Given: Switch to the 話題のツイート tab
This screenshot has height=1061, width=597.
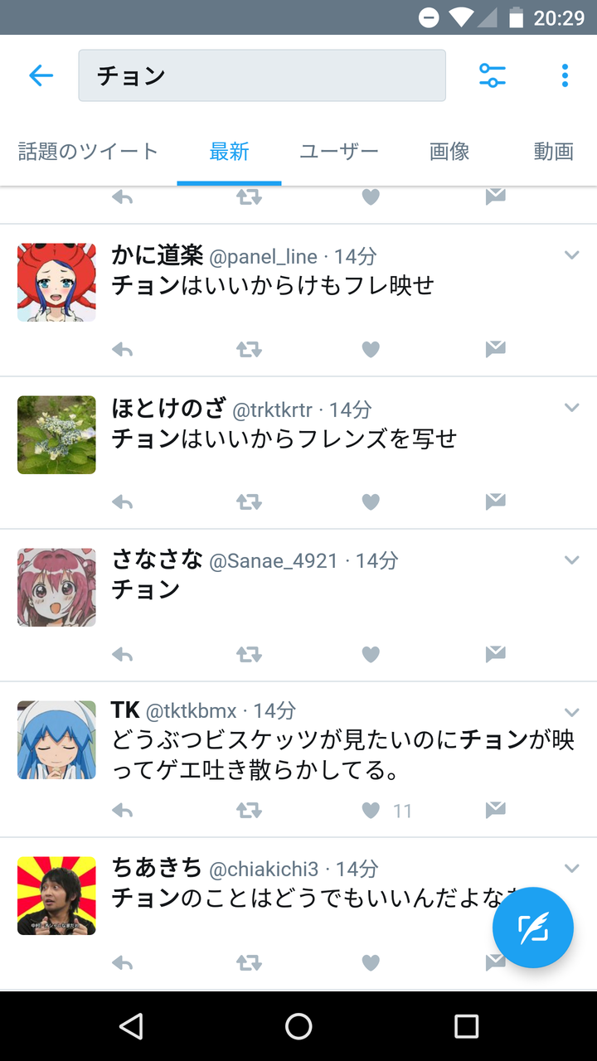Looking at the screenshot, I should point(88,152).
